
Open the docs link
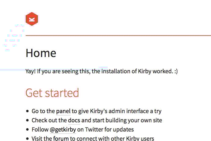pos(74,120)
